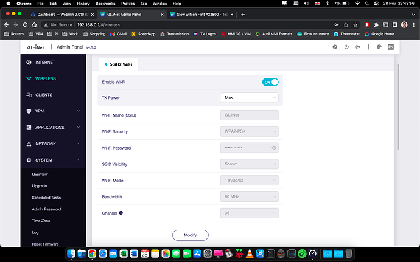This screenshot has height=262, width=420.
Task: Open Upgrade under System
Action: pos(40,186)
